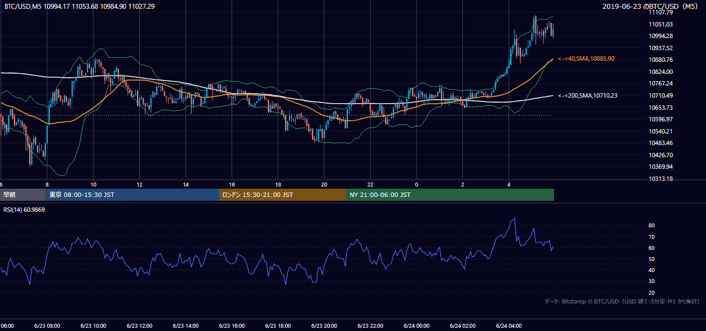Click price axis label 10937.52
The height and width of the screenshot is (331, 706).
(661, 48)
